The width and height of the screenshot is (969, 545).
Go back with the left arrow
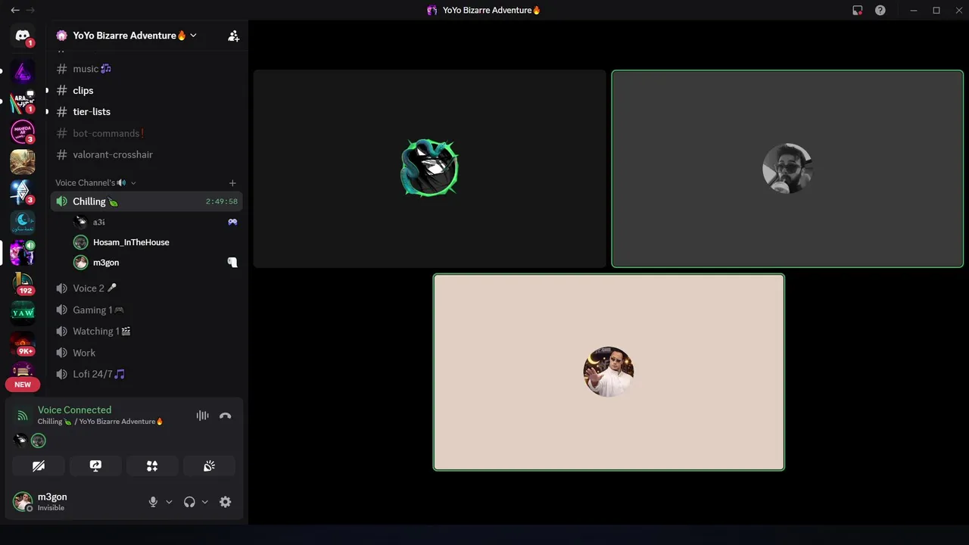coord(15,11)
